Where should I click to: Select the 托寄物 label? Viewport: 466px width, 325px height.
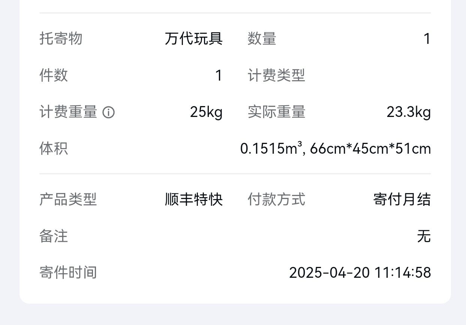(x=61, y=39)
